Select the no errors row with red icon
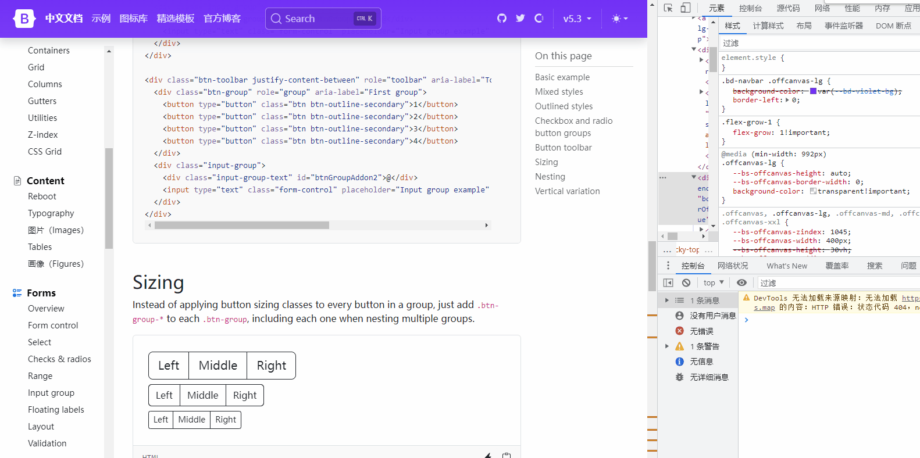 point(698,331)
